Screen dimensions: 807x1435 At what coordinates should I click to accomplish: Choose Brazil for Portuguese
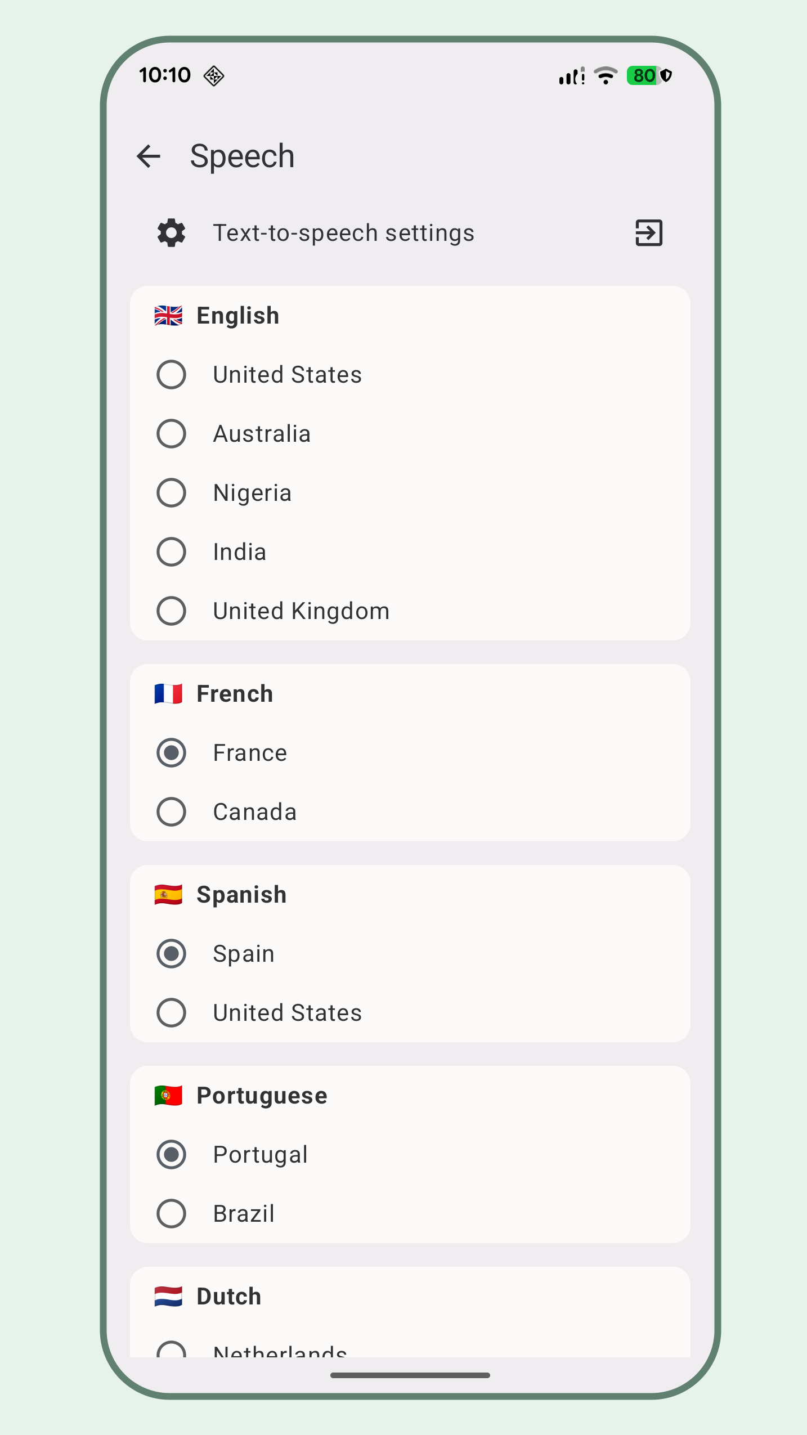click(x=171, y=1214)
